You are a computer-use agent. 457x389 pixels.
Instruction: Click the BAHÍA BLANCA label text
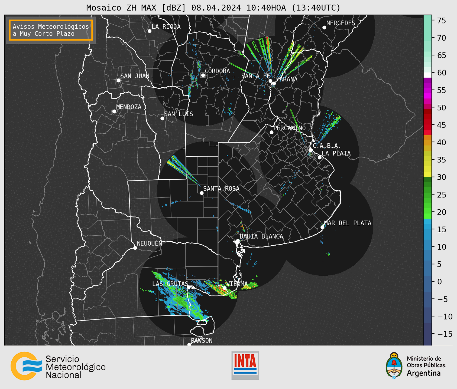point(261,236)
